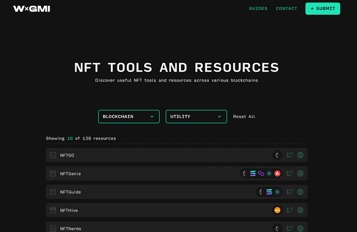The height and width of the screenshot is (232, 357).
Task: Click Reset All filters
Action: (x=244, y=116)
